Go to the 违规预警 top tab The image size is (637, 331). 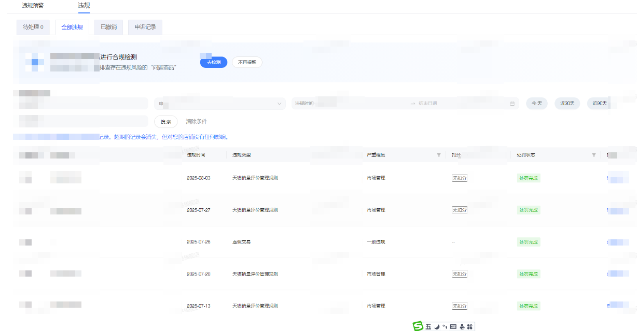coord(33,5)
